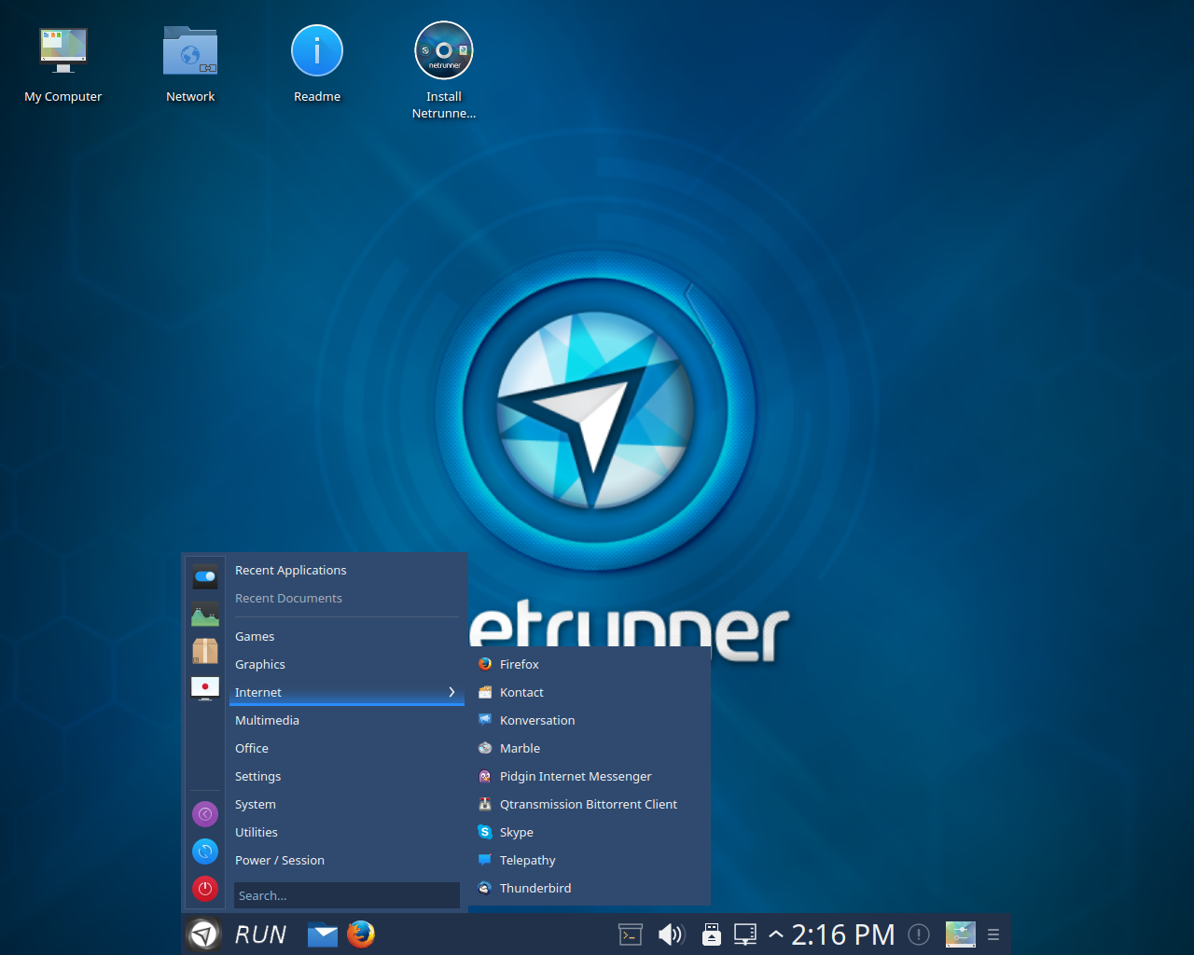Screen dimensions: 1194x955
Task: Launch Firefox from the bottom panel
Action: point(361,934)
